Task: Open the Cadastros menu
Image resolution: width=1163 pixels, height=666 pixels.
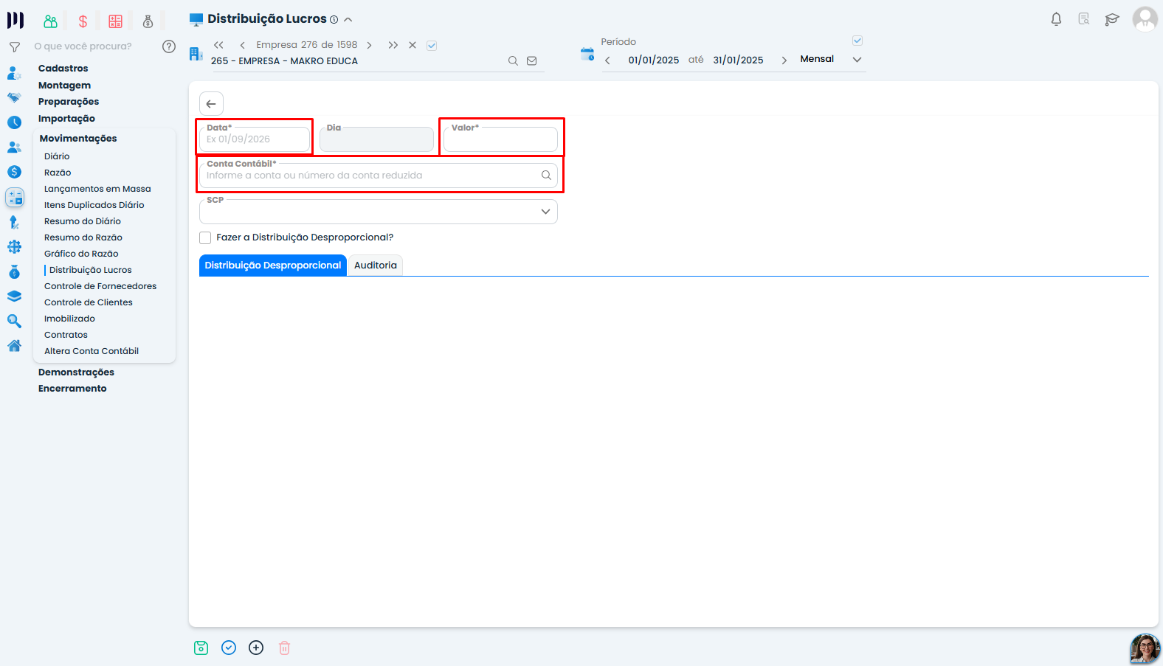Action: 63,69
